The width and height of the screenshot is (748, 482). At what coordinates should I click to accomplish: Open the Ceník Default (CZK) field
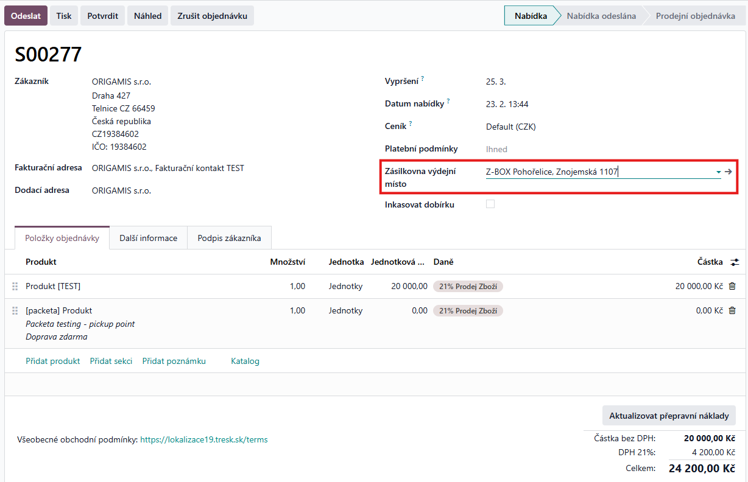(510, 127)
